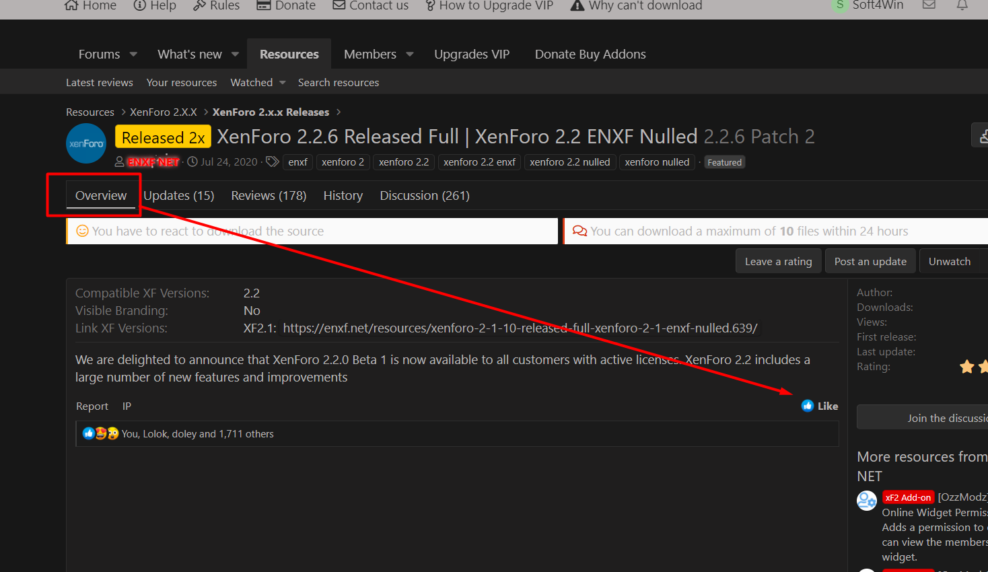Image resolution: width=988 pixels, height=572 pixels.
Task: Select the Resources nav tab
Action: pos(289,54)
